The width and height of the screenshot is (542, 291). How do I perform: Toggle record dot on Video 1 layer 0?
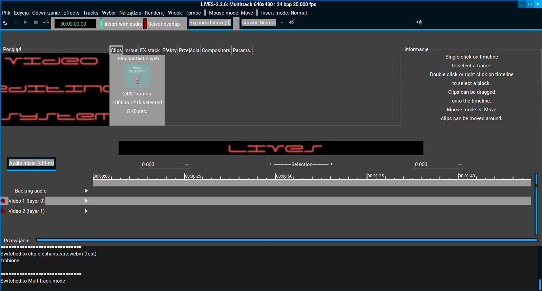[3, 201]
